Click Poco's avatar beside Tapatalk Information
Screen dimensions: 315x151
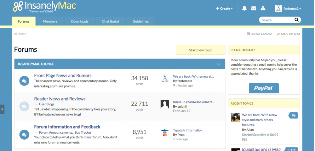tap(165, 132)
